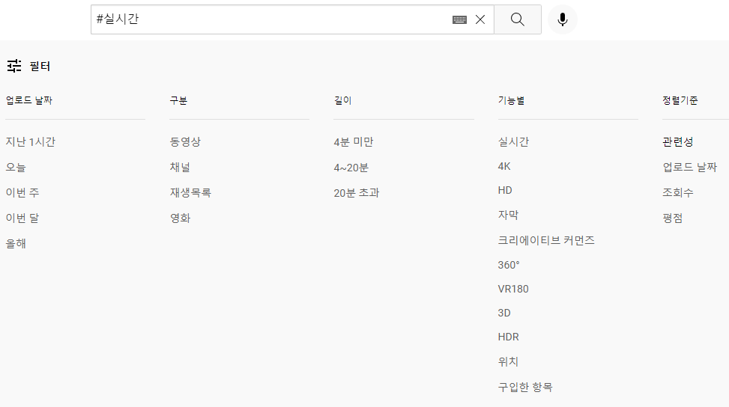Image resolution: width=729 pixels, height=407 pixels.
Task: Toggle the filter panel via the sliders icon
Action: (x=14, y=66)
